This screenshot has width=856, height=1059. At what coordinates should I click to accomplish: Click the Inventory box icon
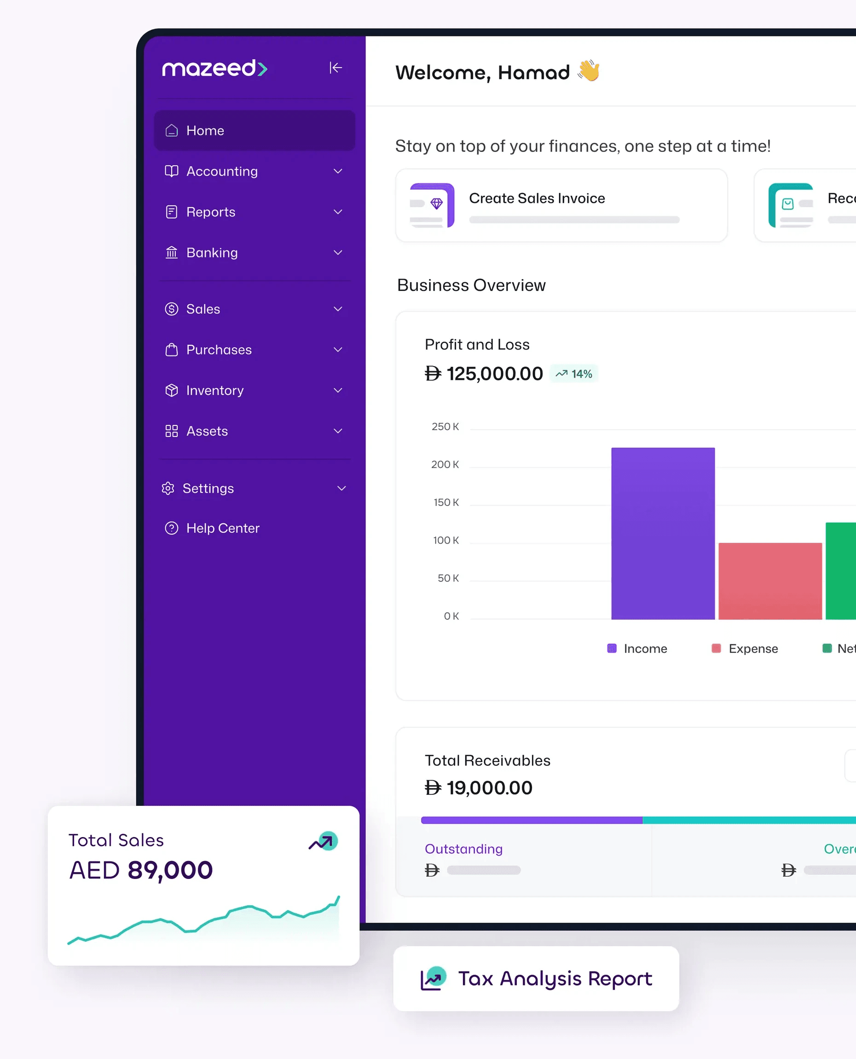click(x=171, y=390)
